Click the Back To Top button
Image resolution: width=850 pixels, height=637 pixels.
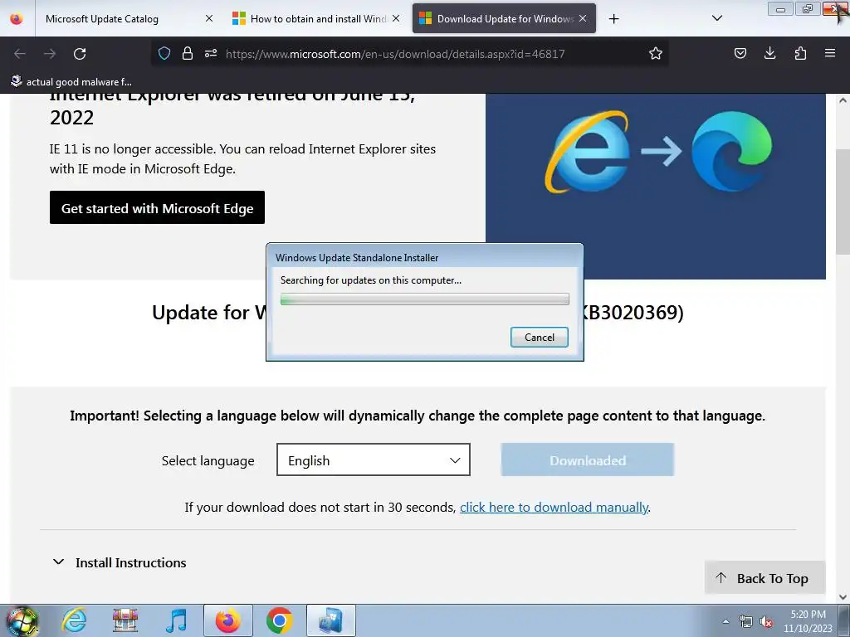click(765, 578)
